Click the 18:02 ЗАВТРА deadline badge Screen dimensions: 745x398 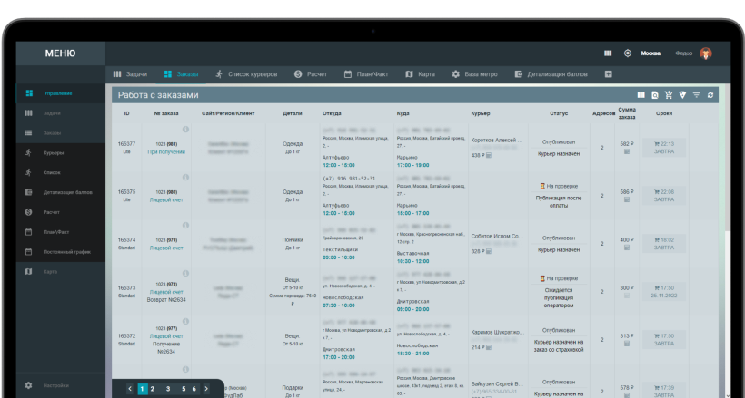point(664,243)
